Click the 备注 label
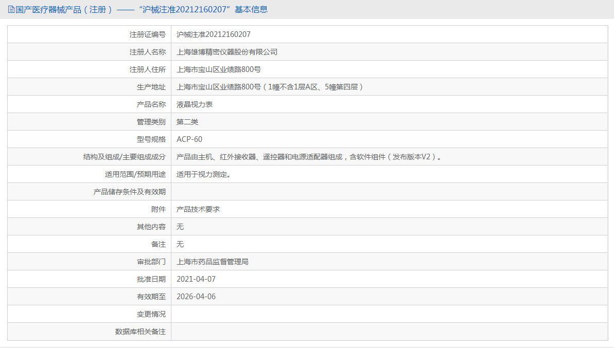The image size is (614, 348). pos(159,244)
